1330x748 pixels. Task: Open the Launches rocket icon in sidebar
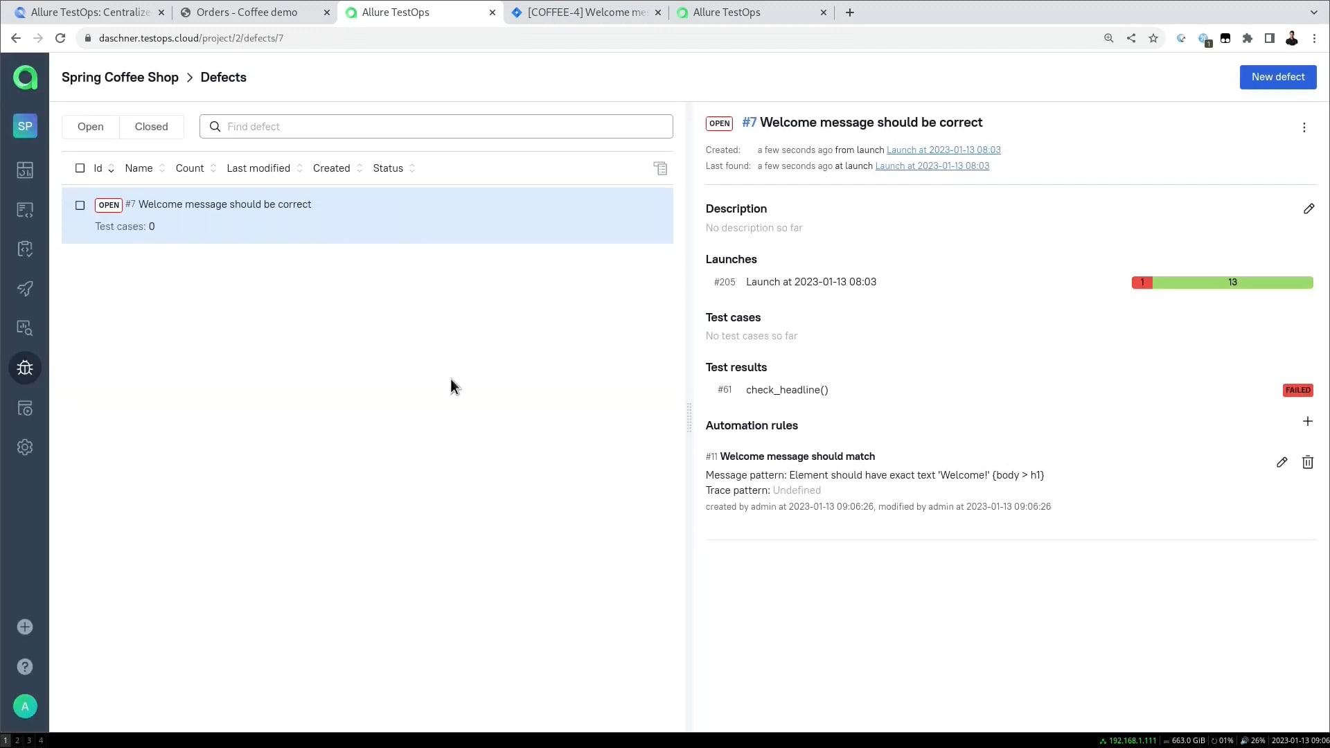point(25,288)
